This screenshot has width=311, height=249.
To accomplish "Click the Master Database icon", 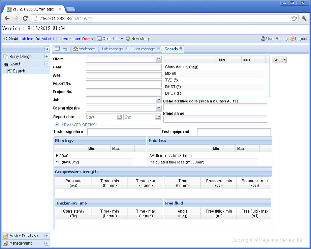I will point(6,236).
